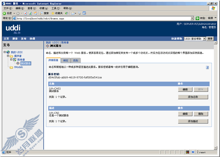The image size is (220, 157).
Task: Open the 工具 menu
Action: [56, 8]
